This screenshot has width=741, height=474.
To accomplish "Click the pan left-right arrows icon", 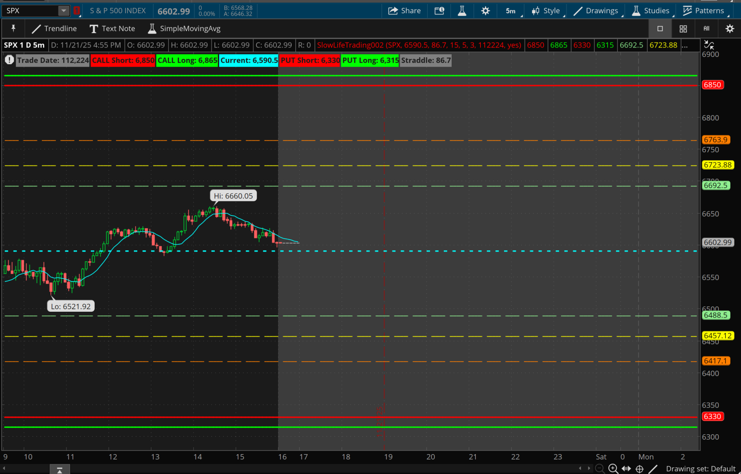I will coord(626,469).
